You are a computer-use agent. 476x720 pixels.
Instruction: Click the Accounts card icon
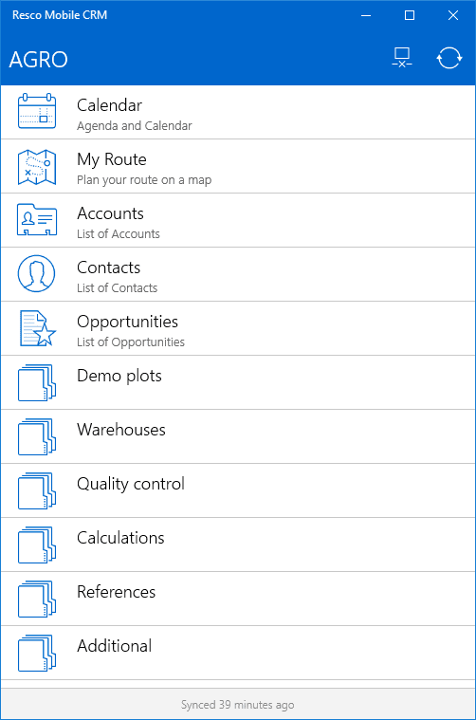[x=37, y=220]
